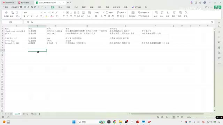Viewport: 223px width, 125px height.
Task: Click the conditional formatting icon
Action: pos(133,13)
